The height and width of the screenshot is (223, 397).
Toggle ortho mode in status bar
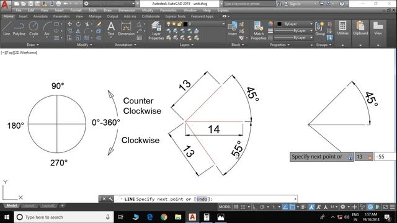255,207
